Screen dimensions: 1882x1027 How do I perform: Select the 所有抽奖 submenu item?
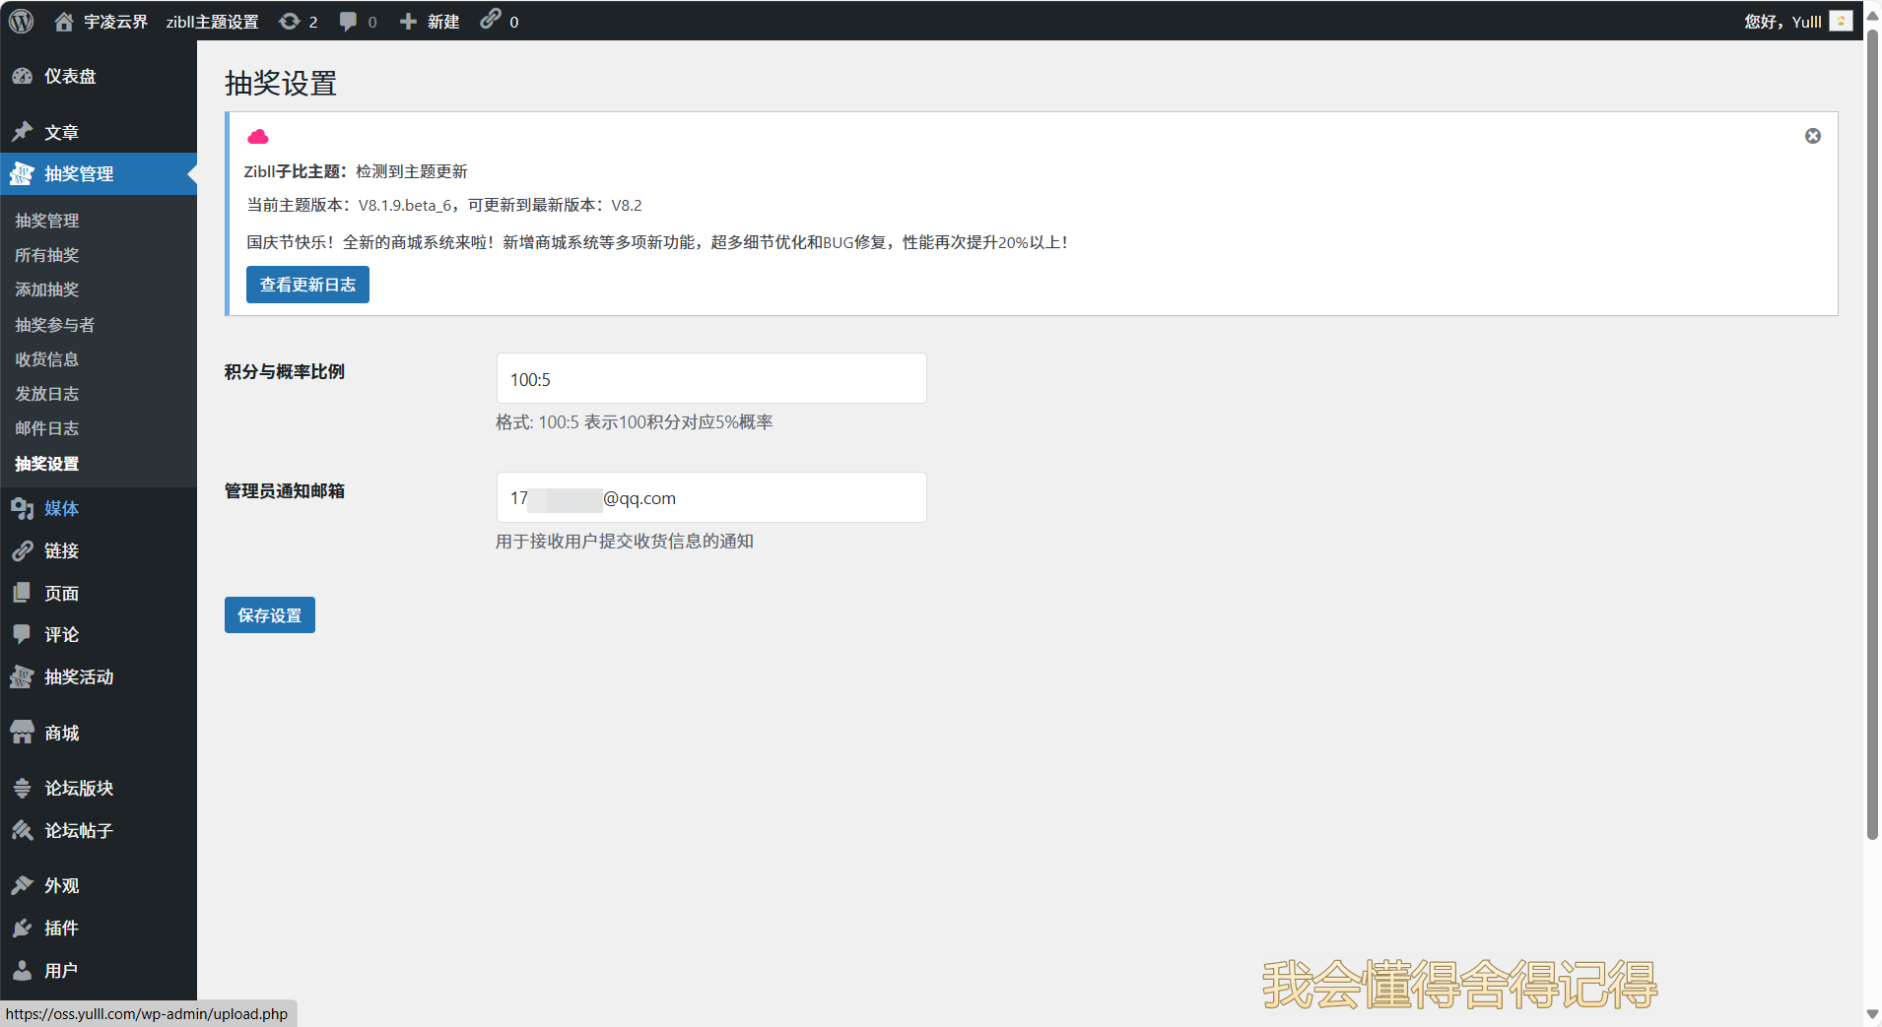[x=47, y=255]
